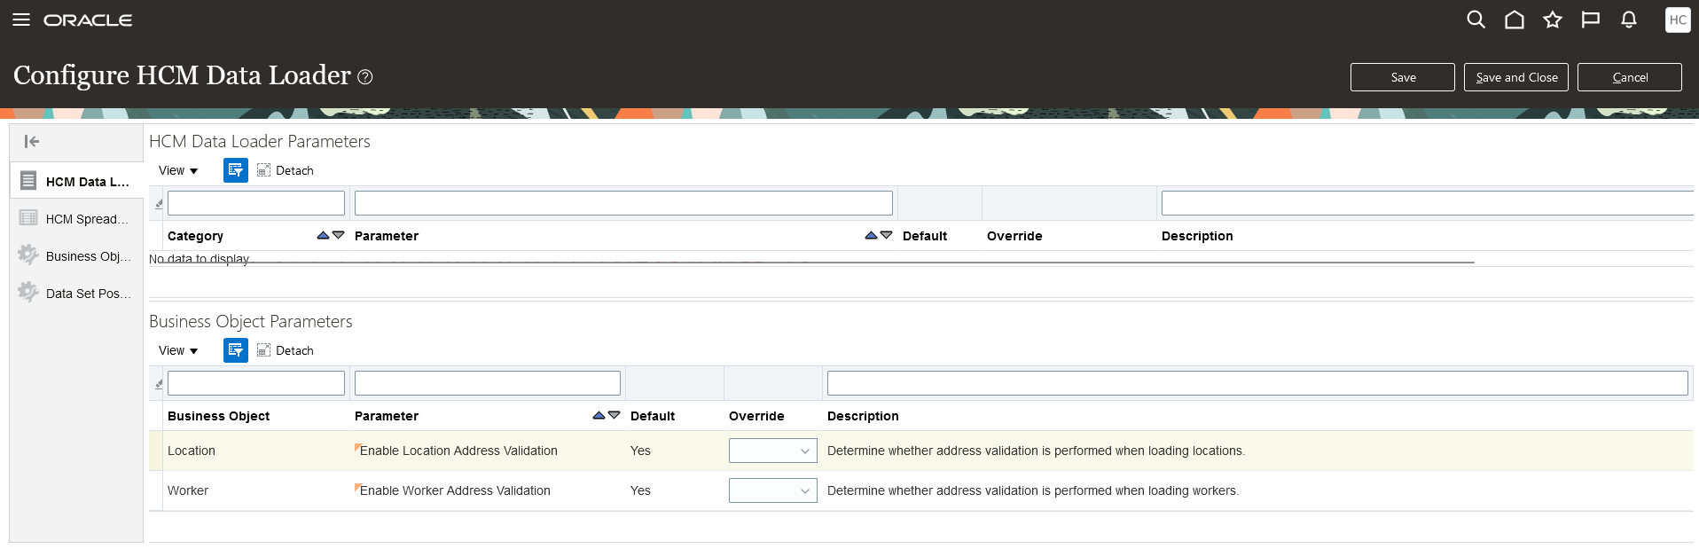1699x549 pixels.
Task: Detach the Business Object Parameters table
Action: pos(286,350)
